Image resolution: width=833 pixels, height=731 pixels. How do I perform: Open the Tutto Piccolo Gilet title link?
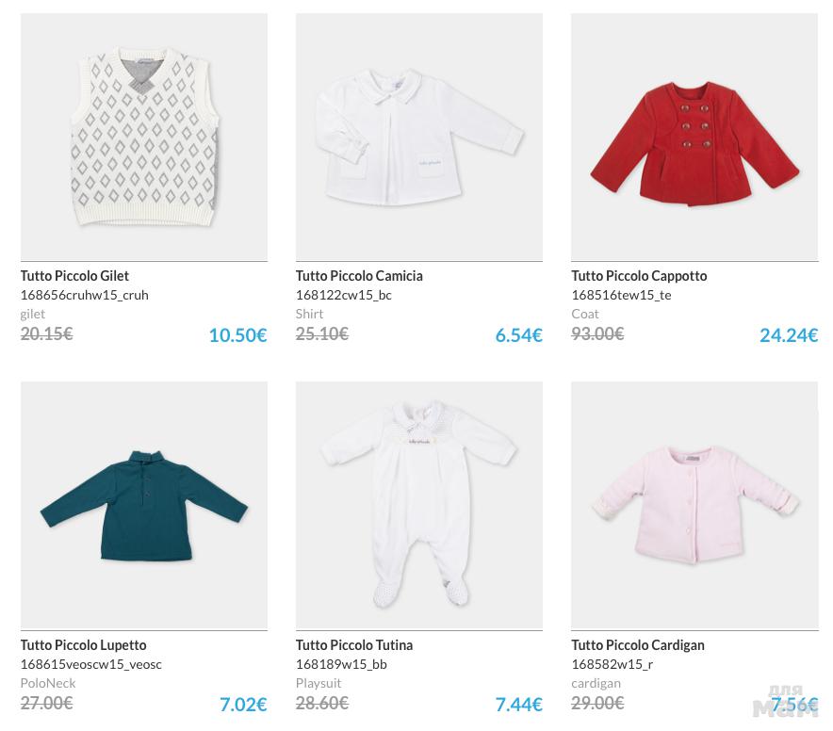(x=74, y=276)
